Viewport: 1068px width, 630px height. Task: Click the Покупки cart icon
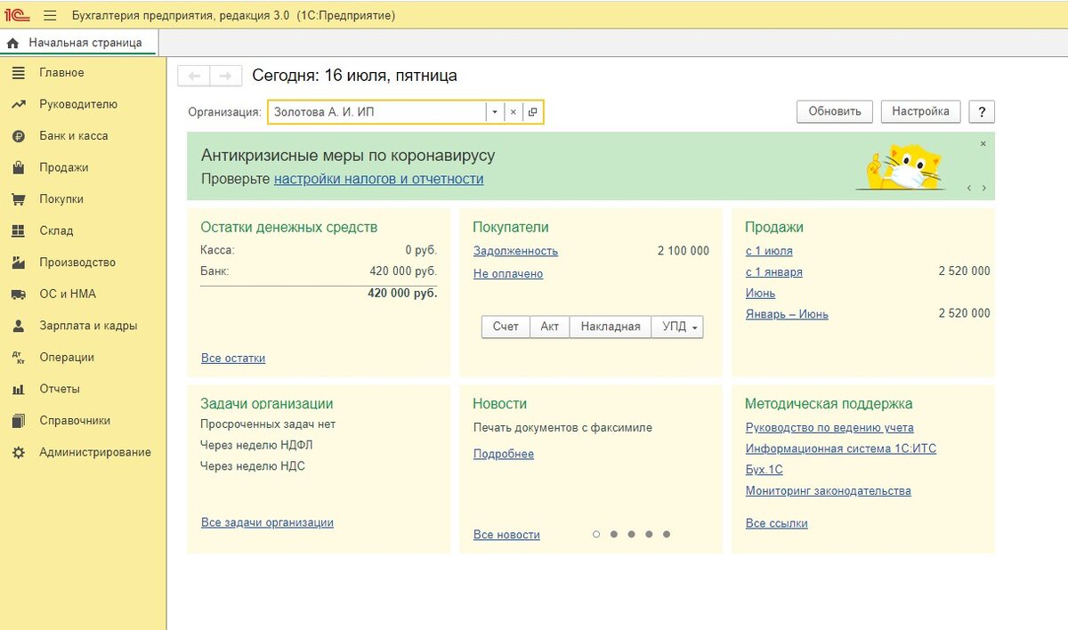click(19, 199)
